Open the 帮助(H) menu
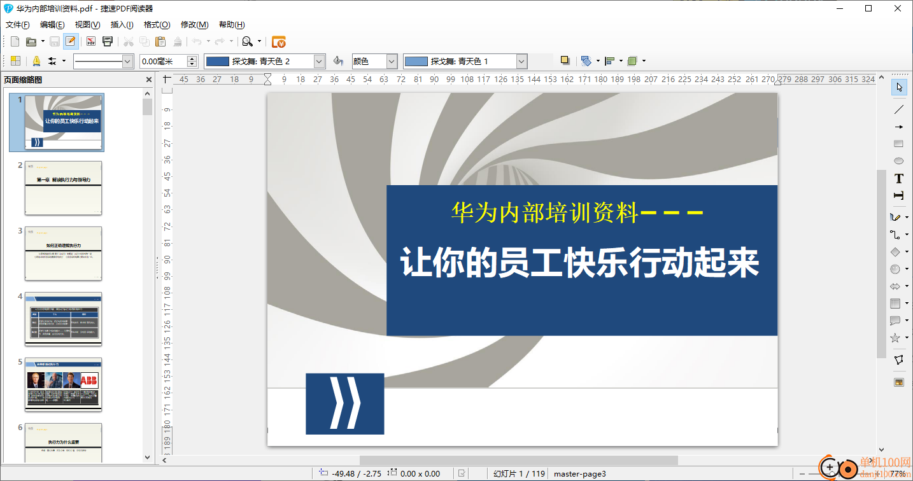This screenshot has height=481, width=913. (x=232, y=25)
